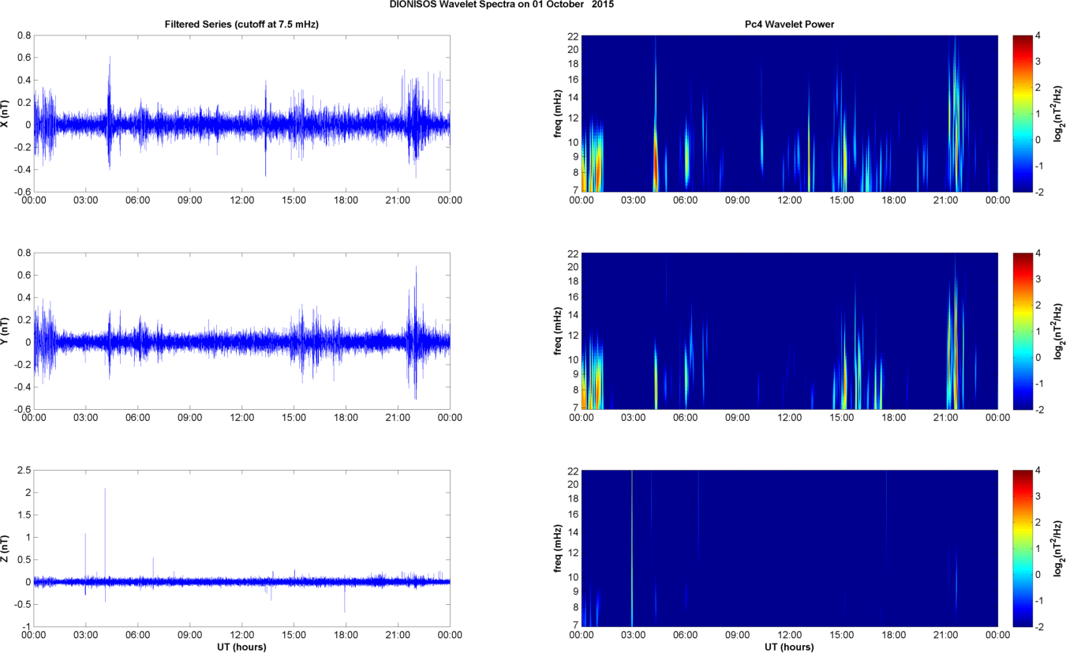Click the '4' tick on the top colorbar
This screenshot has width=1066, height=653.
[1038, 36]
